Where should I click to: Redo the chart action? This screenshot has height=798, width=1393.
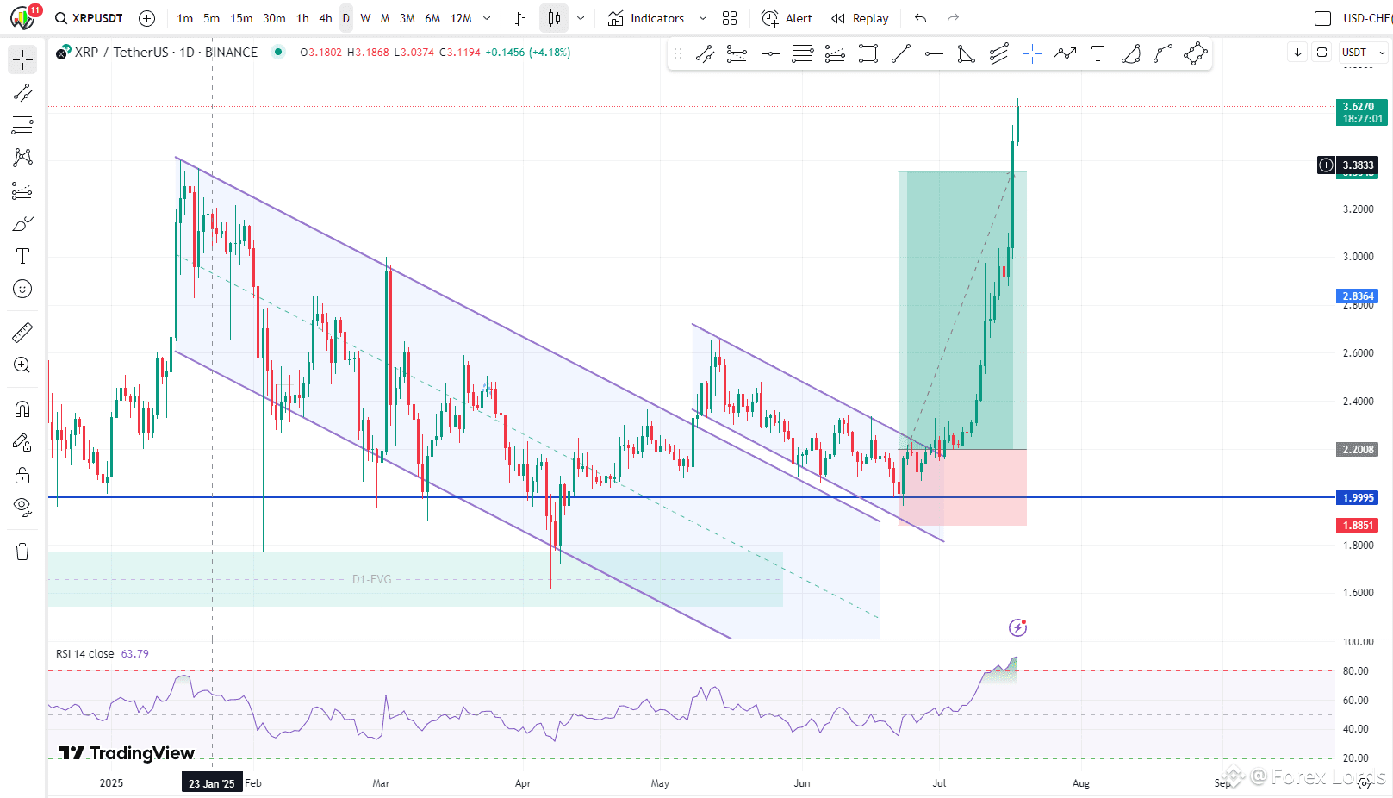point(953,18)
